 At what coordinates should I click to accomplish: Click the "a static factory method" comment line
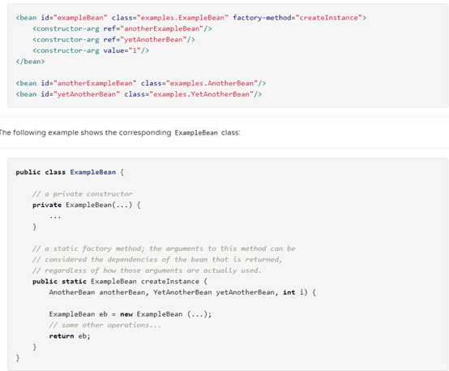pos(164,248)
